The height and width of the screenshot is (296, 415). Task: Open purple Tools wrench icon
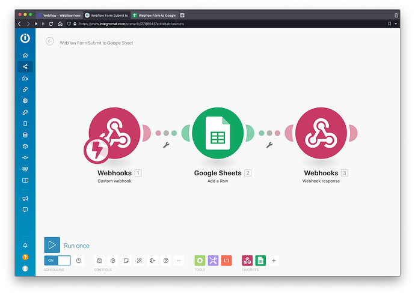pos(213,261)
